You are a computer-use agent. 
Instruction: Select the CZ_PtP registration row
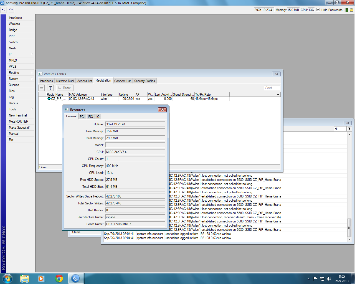pyautogui.click(x=159, y=99)
